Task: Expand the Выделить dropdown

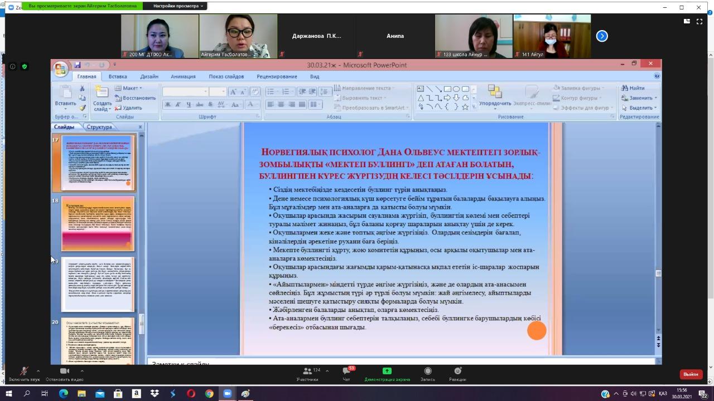Action: [639, 107]
